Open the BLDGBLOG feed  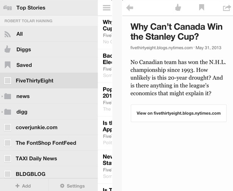pyautogui.click(x=49, y=174)
